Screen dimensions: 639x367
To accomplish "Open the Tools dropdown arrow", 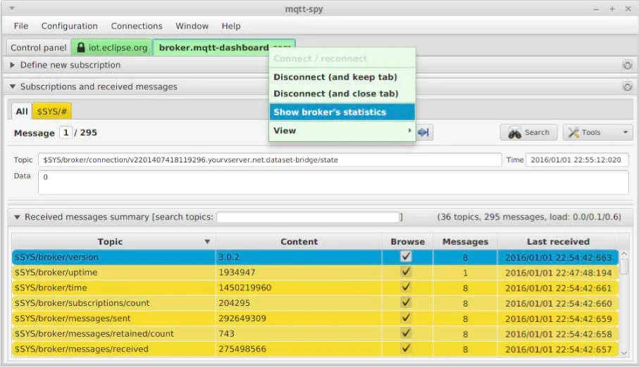I will (x=625, y=133).
